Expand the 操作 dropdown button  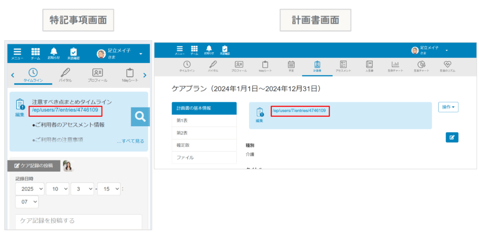[448, 107]
